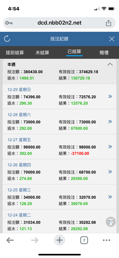Image resolution: width=119 pixels, height=258 pixels.
Task: Collapse the 本週 summary with the chevron
Action: [x=110, y=64]
